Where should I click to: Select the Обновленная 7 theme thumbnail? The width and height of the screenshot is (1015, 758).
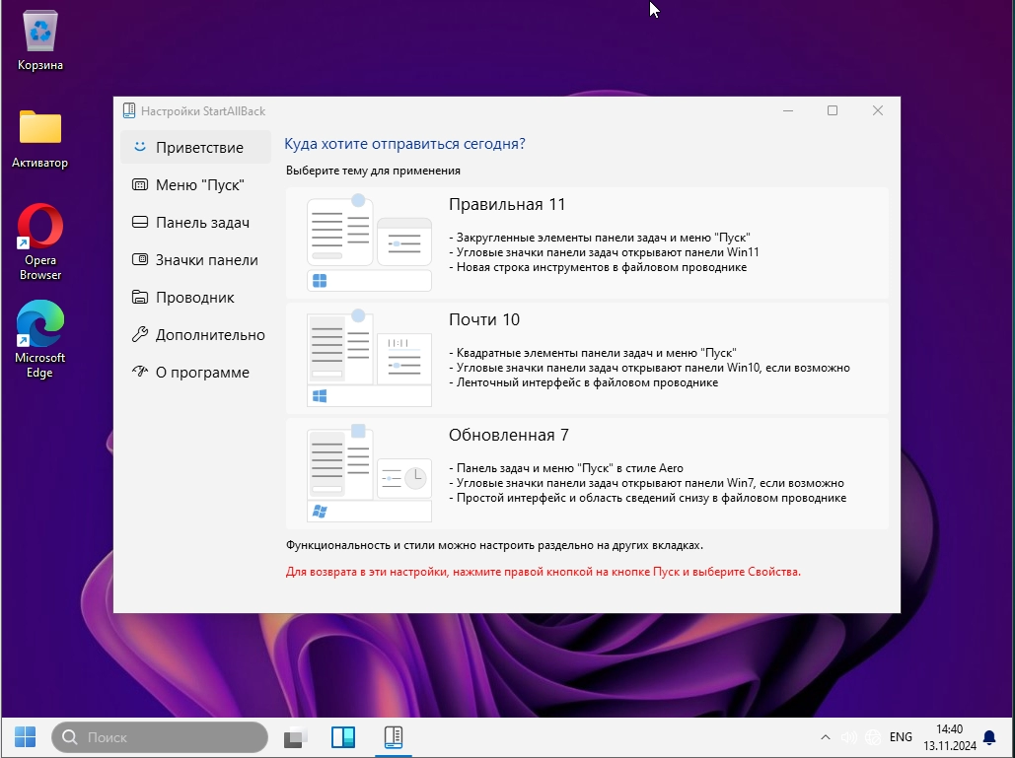coord(369,473)
